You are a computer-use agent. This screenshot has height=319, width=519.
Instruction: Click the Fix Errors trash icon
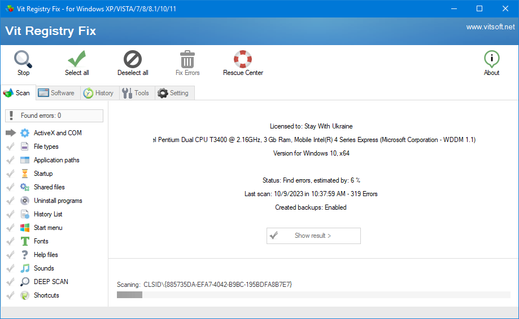click(x=187, y=59)
